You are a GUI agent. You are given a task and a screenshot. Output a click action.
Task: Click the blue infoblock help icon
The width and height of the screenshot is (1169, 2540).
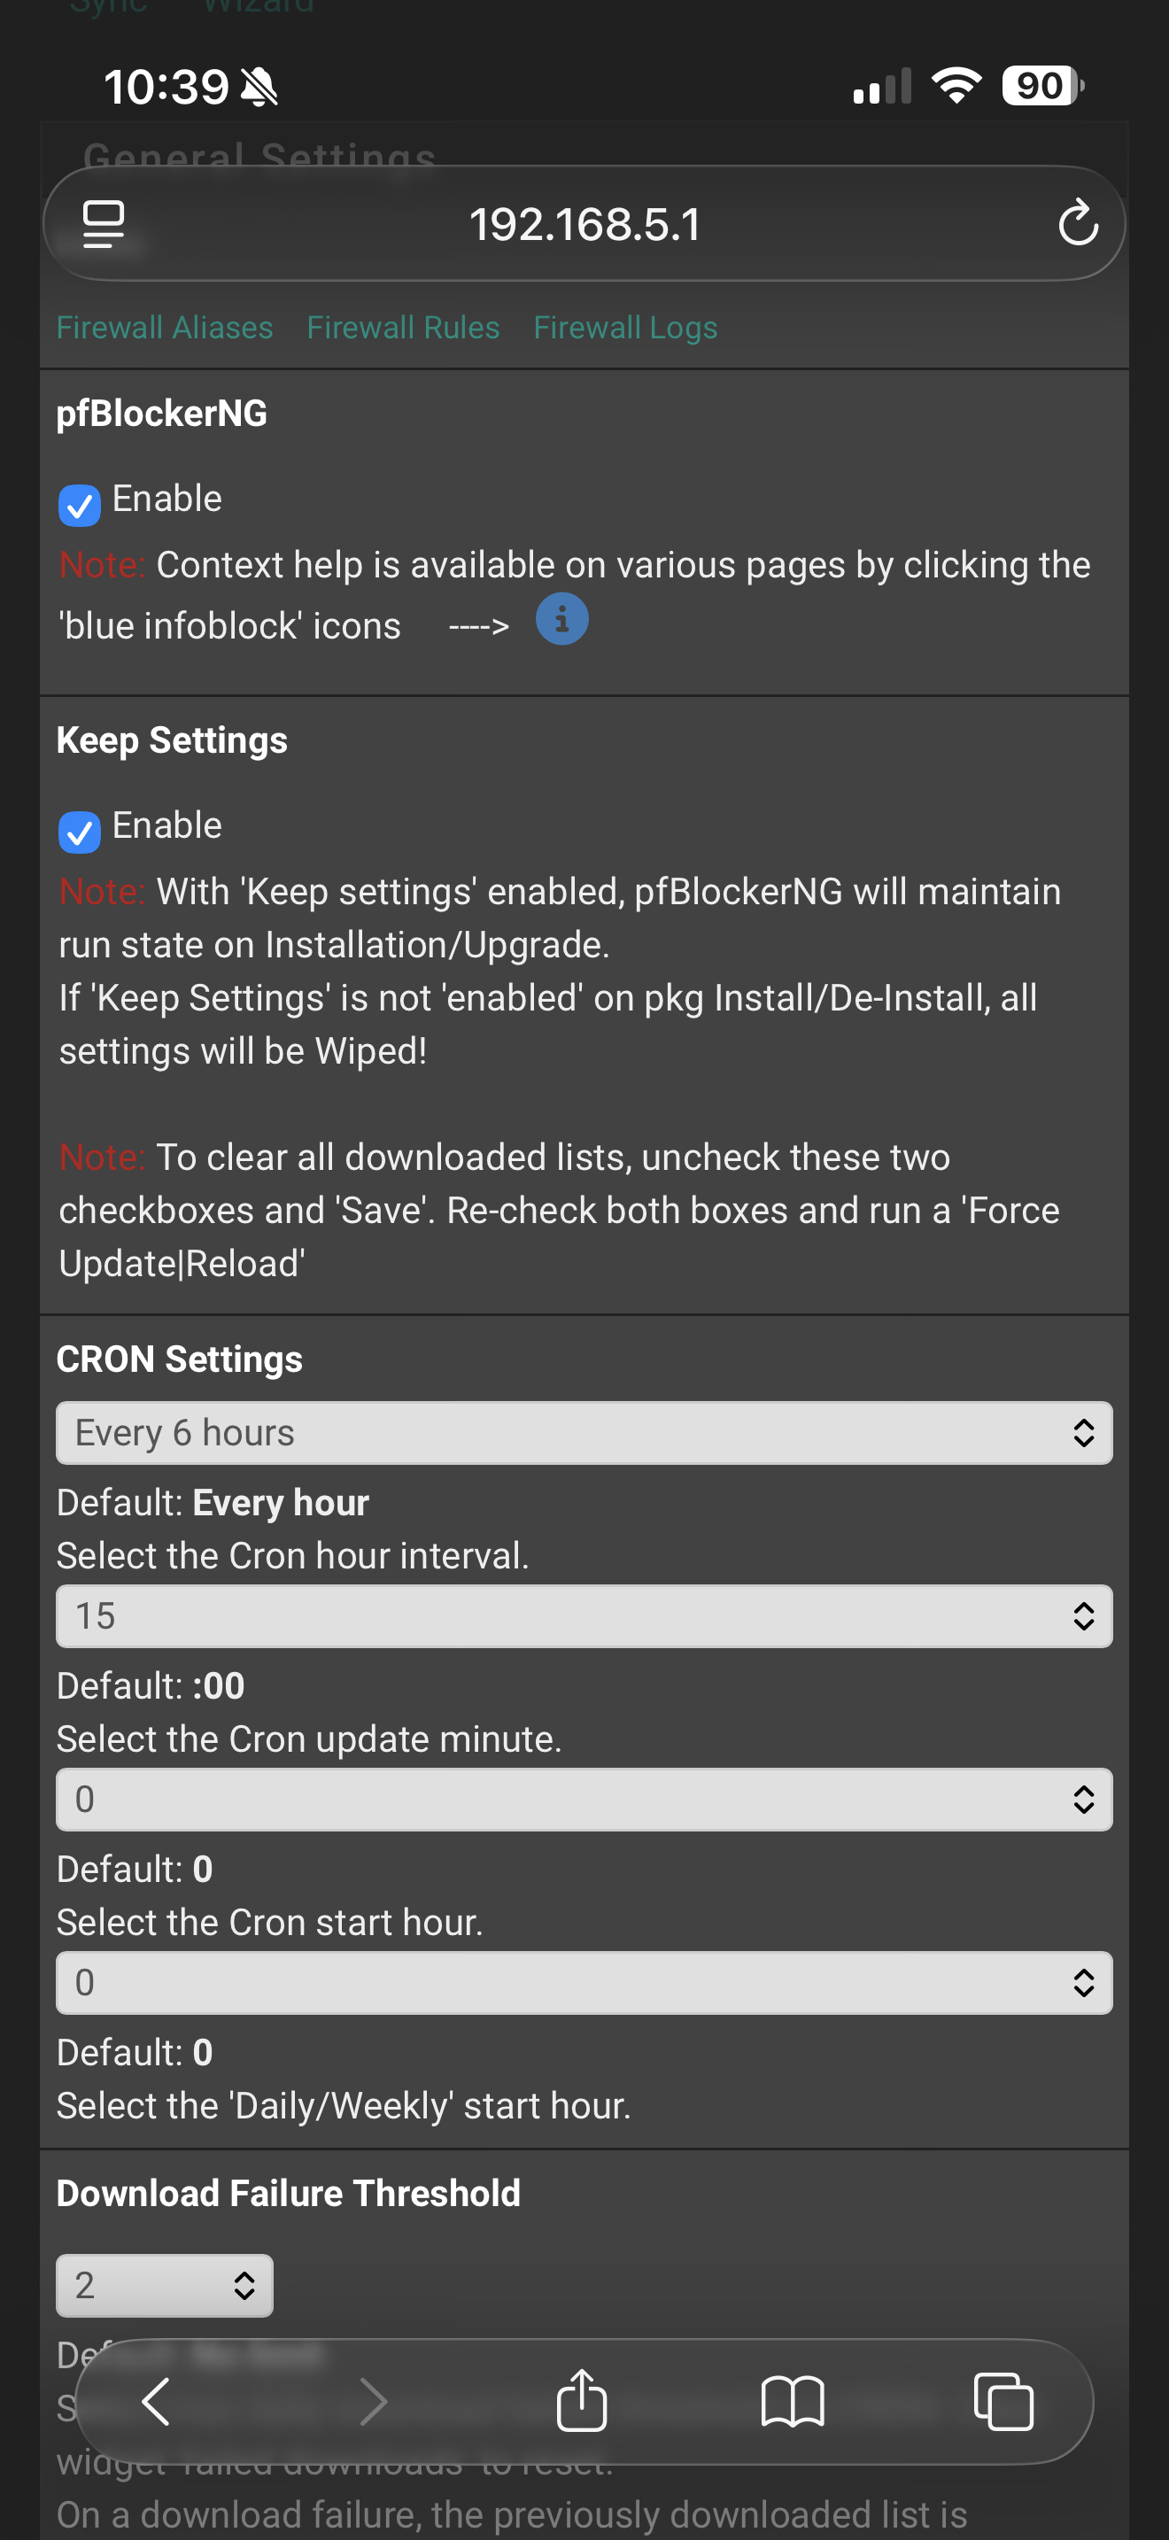click(x=561, y=619)
